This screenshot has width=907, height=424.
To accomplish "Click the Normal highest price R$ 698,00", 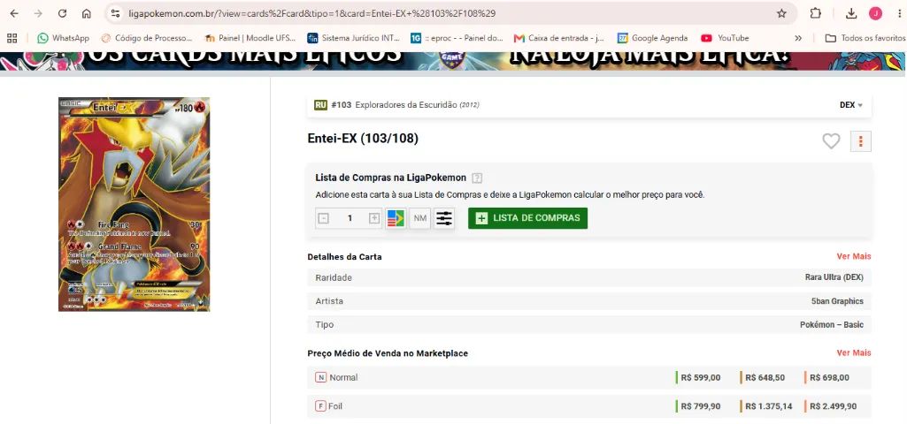I will [829, 377].
